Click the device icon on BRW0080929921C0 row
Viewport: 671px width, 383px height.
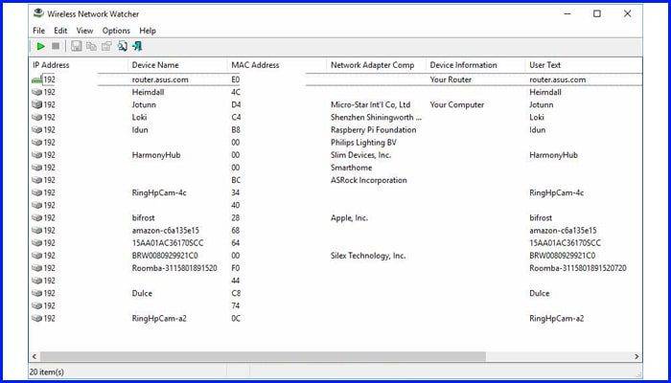click(36, 256)
